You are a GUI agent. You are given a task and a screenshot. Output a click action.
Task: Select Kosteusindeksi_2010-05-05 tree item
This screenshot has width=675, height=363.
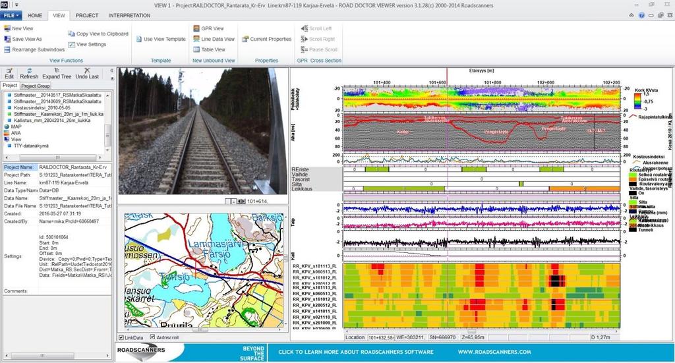pyautogui.click(x=39, y=108)
